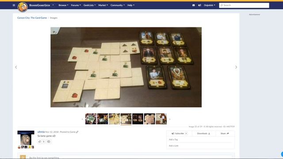Open the notifications megaphone icon

pos(199,5)
